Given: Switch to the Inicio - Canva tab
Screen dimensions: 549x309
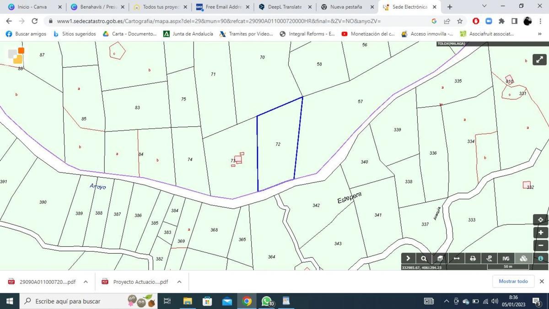Looking at the screenshot, I should point(32,7).
